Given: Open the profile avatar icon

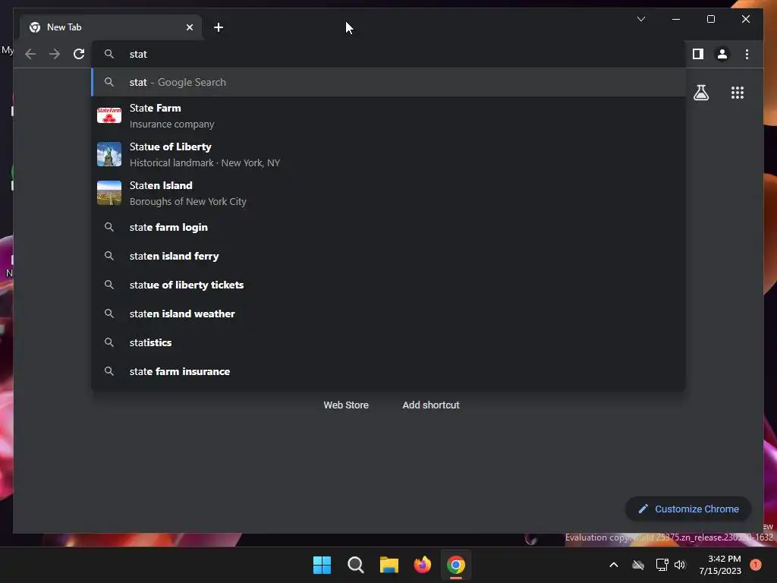Looking at the screenshot, I should pos(722,54).
